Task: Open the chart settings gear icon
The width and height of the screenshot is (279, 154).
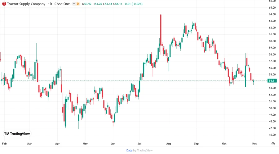Action: 273,144
